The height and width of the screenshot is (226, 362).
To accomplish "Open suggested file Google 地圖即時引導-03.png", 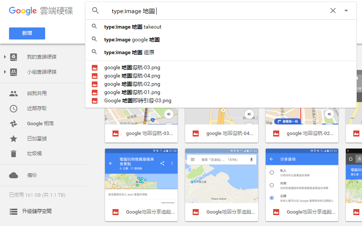I will tap(221, 101).
